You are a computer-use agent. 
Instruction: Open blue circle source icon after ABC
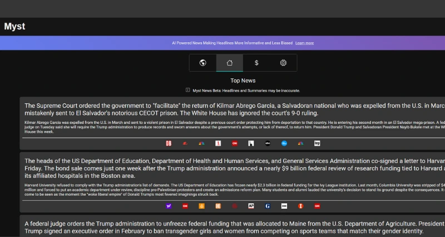click(x=284, y=144)
